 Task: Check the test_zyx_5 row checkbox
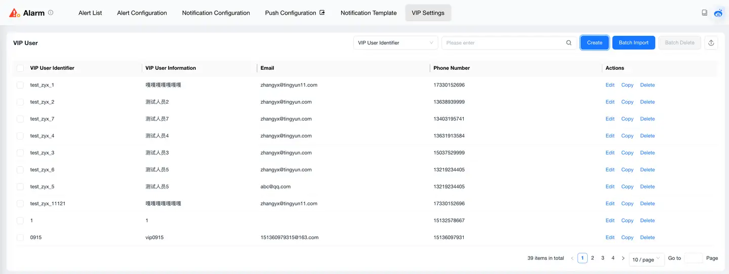(20, 187)
